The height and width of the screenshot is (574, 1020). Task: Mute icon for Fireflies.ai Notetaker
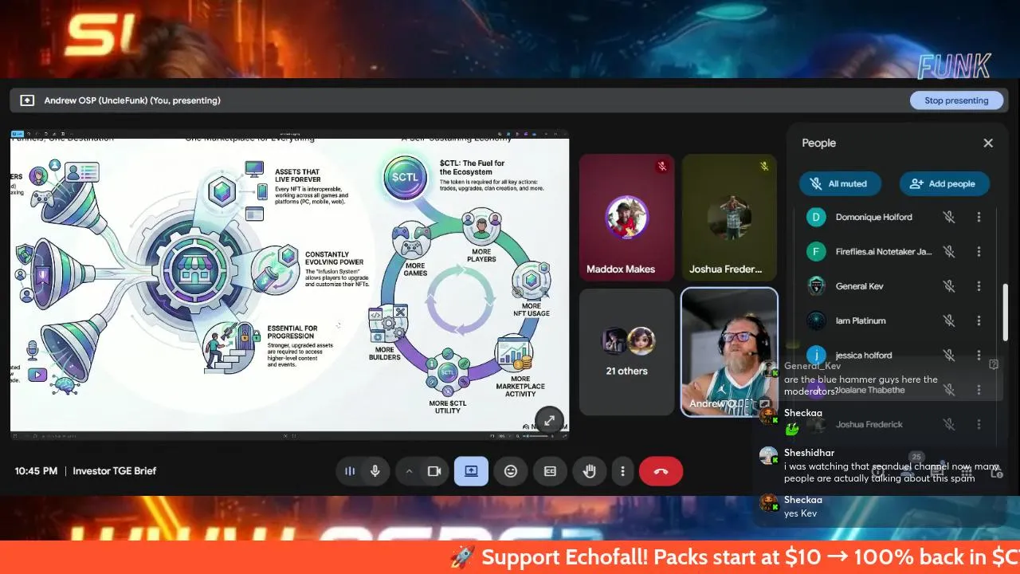[949, 251]
